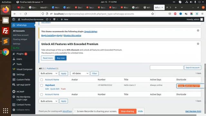Focus the account search field
Viewport: 206px width, 116px height.
click(166, 67)
